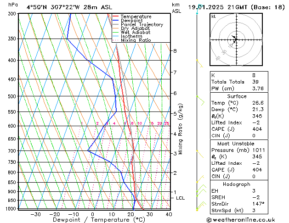Click the 0 temperature axis label
Image resolution: width=289 pixels, height=223 pixels.
(x=92, y=214)
